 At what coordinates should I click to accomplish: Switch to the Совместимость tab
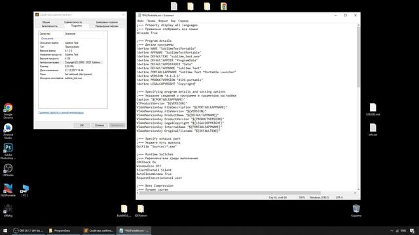pyautogui.click(x=73, y=22)
